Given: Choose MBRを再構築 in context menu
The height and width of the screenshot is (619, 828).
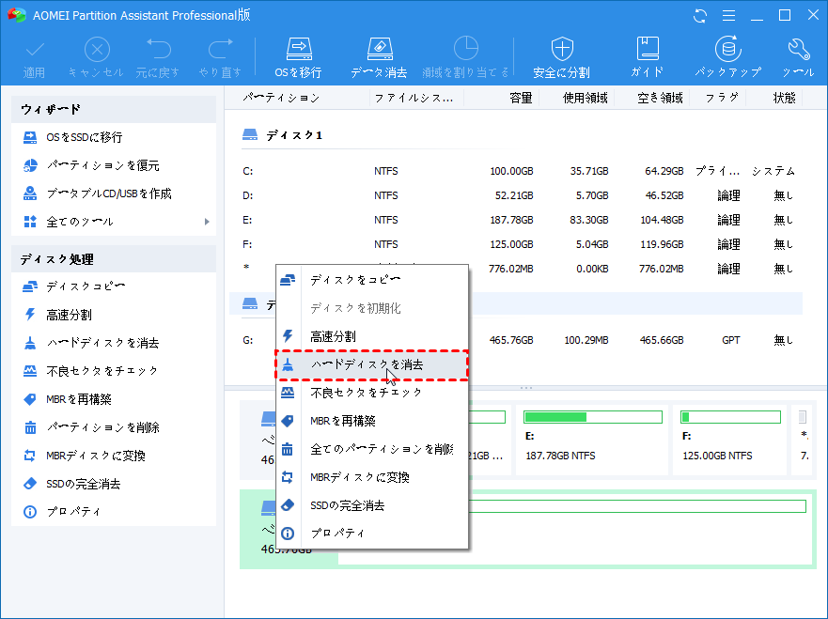Looking at the screenshot, I should pos(372,421).
